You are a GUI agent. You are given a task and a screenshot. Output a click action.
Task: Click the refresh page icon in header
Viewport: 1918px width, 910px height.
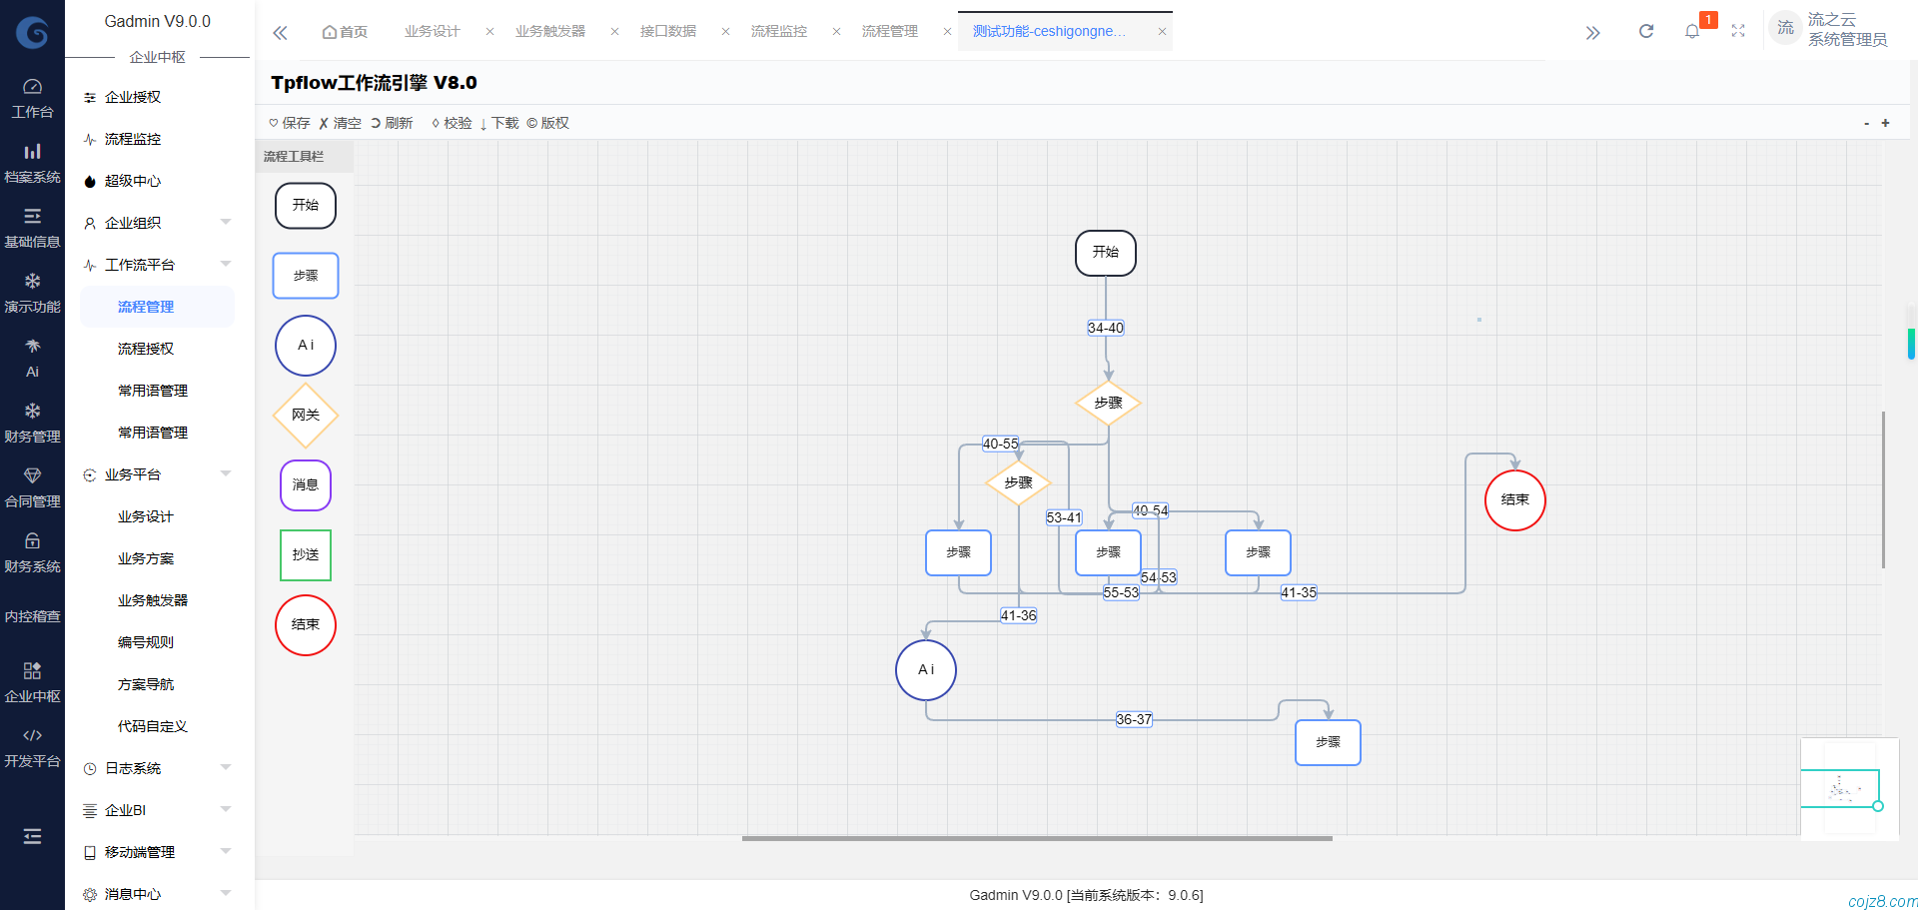[1645, 32]
